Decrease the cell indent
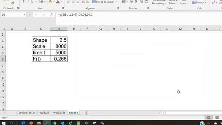222x125 pixels. click(83, 2)
